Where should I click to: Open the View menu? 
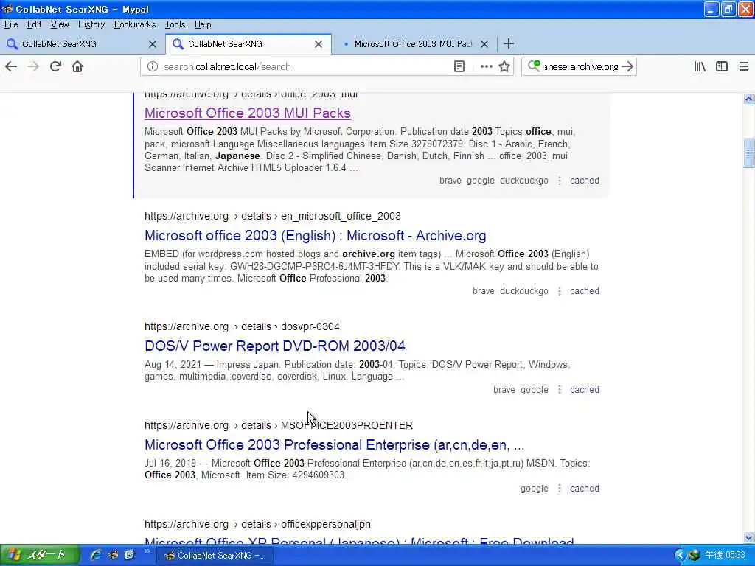59,24
